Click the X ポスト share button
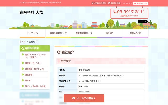This screenshot has height=105, width=168. pyautogui.click(x=143, y=22)
